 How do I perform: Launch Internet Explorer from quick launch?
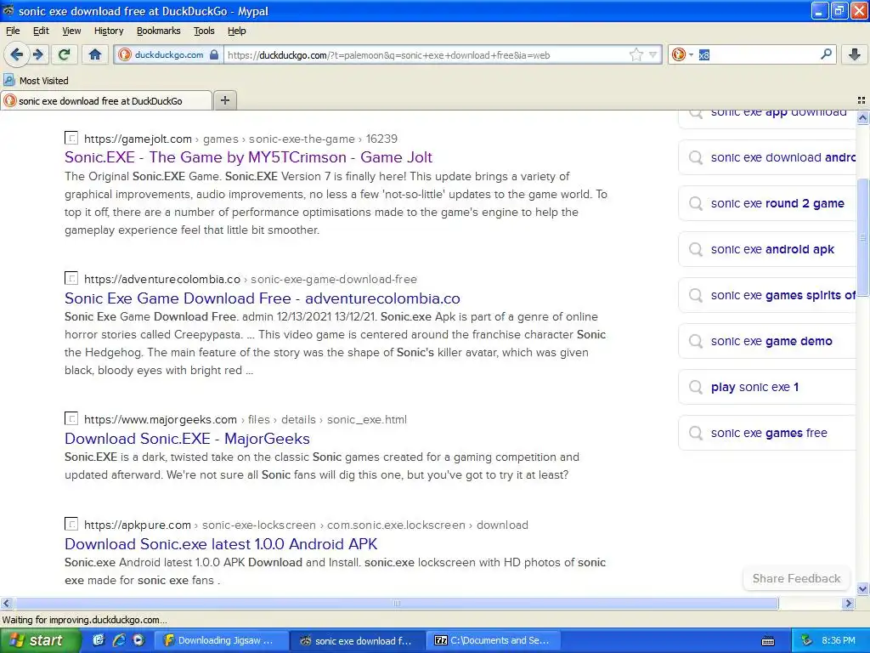pos(118,640)
